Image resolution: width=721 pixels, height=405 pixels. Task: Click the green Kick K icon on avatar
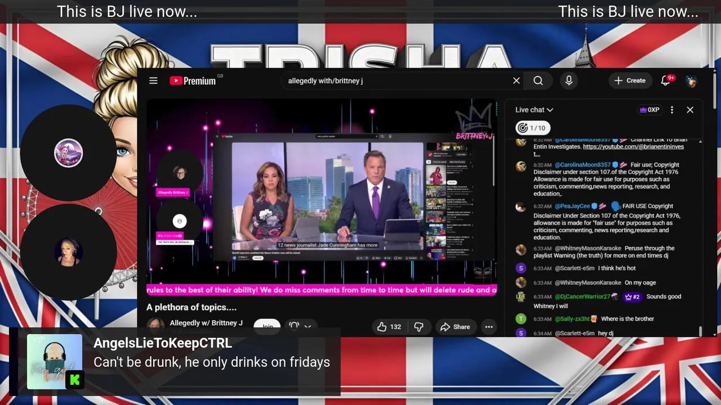[74, 380]
